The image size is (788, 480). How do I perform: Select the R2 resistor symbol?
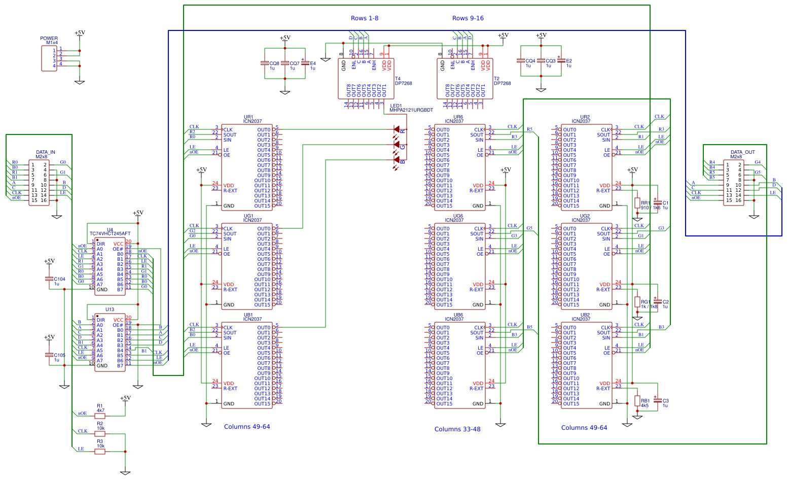click(x=100, y=434)
